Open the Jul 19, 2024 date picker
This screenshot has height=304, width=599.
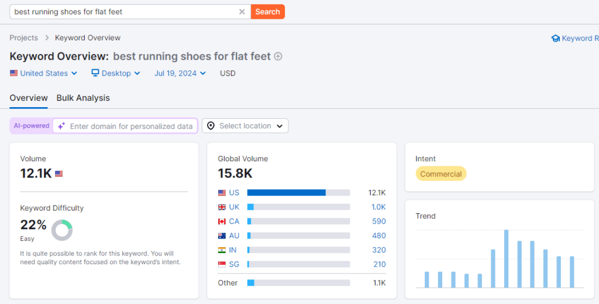tap(180, 73)
